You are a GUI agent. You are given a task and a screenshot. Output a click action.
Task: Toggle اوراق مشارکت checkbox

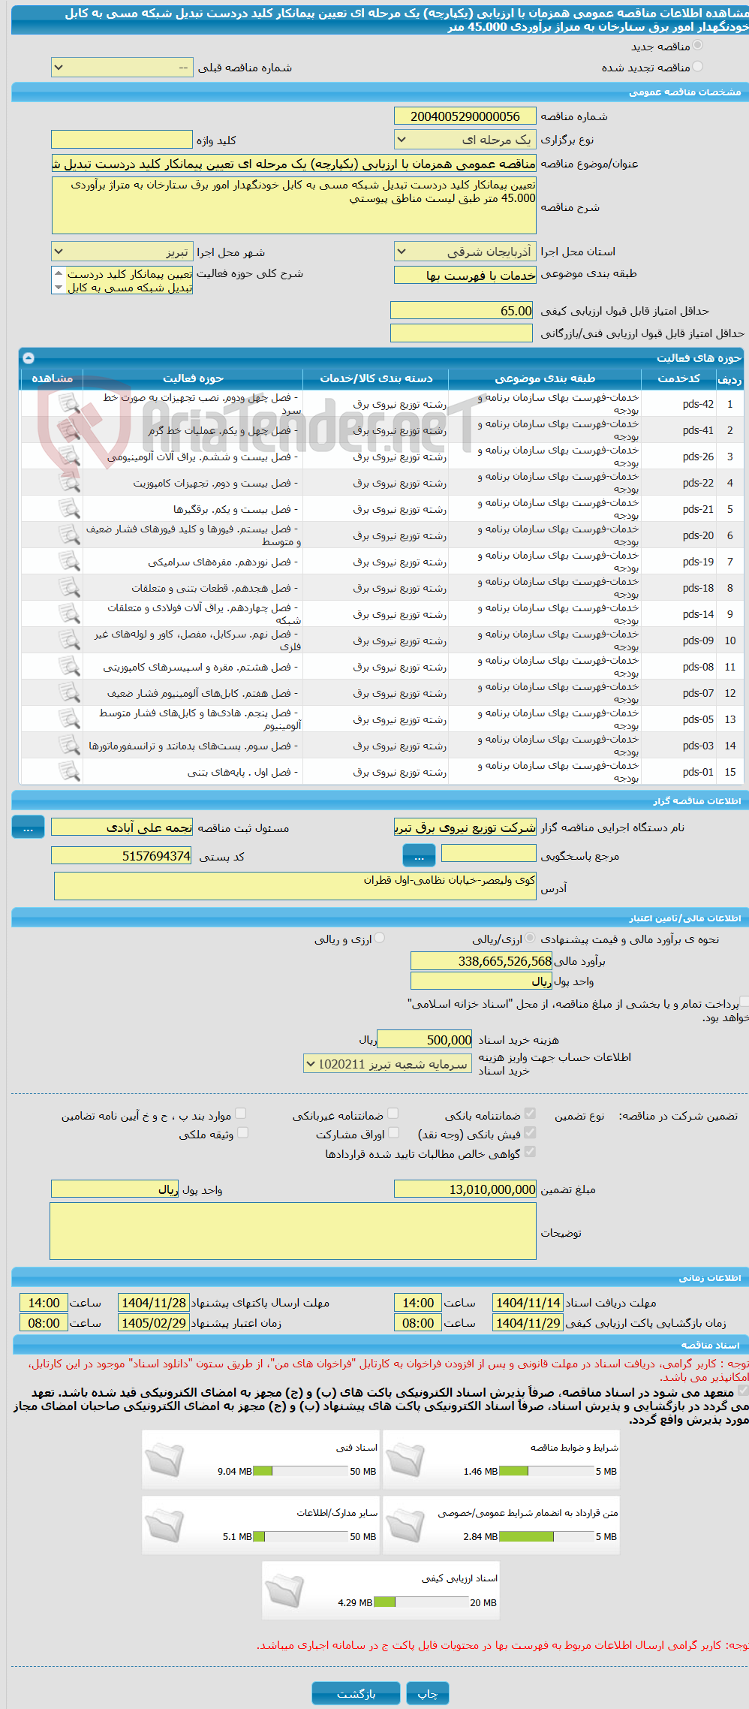(x=394, y=1132)
